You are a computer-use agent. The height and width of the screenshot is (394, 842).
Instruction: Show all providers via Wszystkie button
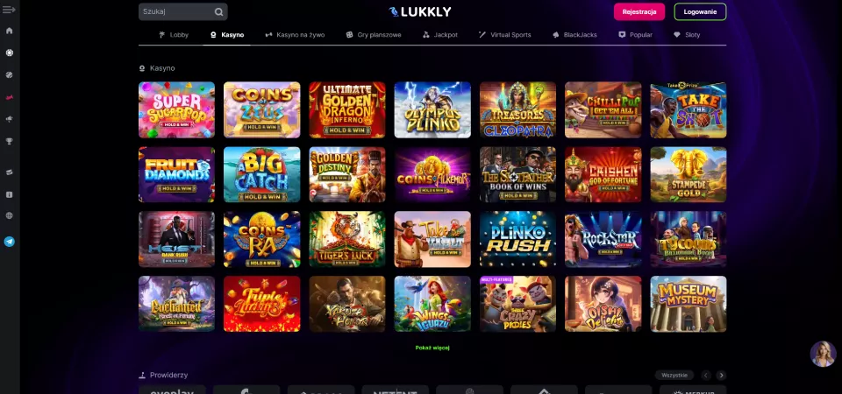674,376
